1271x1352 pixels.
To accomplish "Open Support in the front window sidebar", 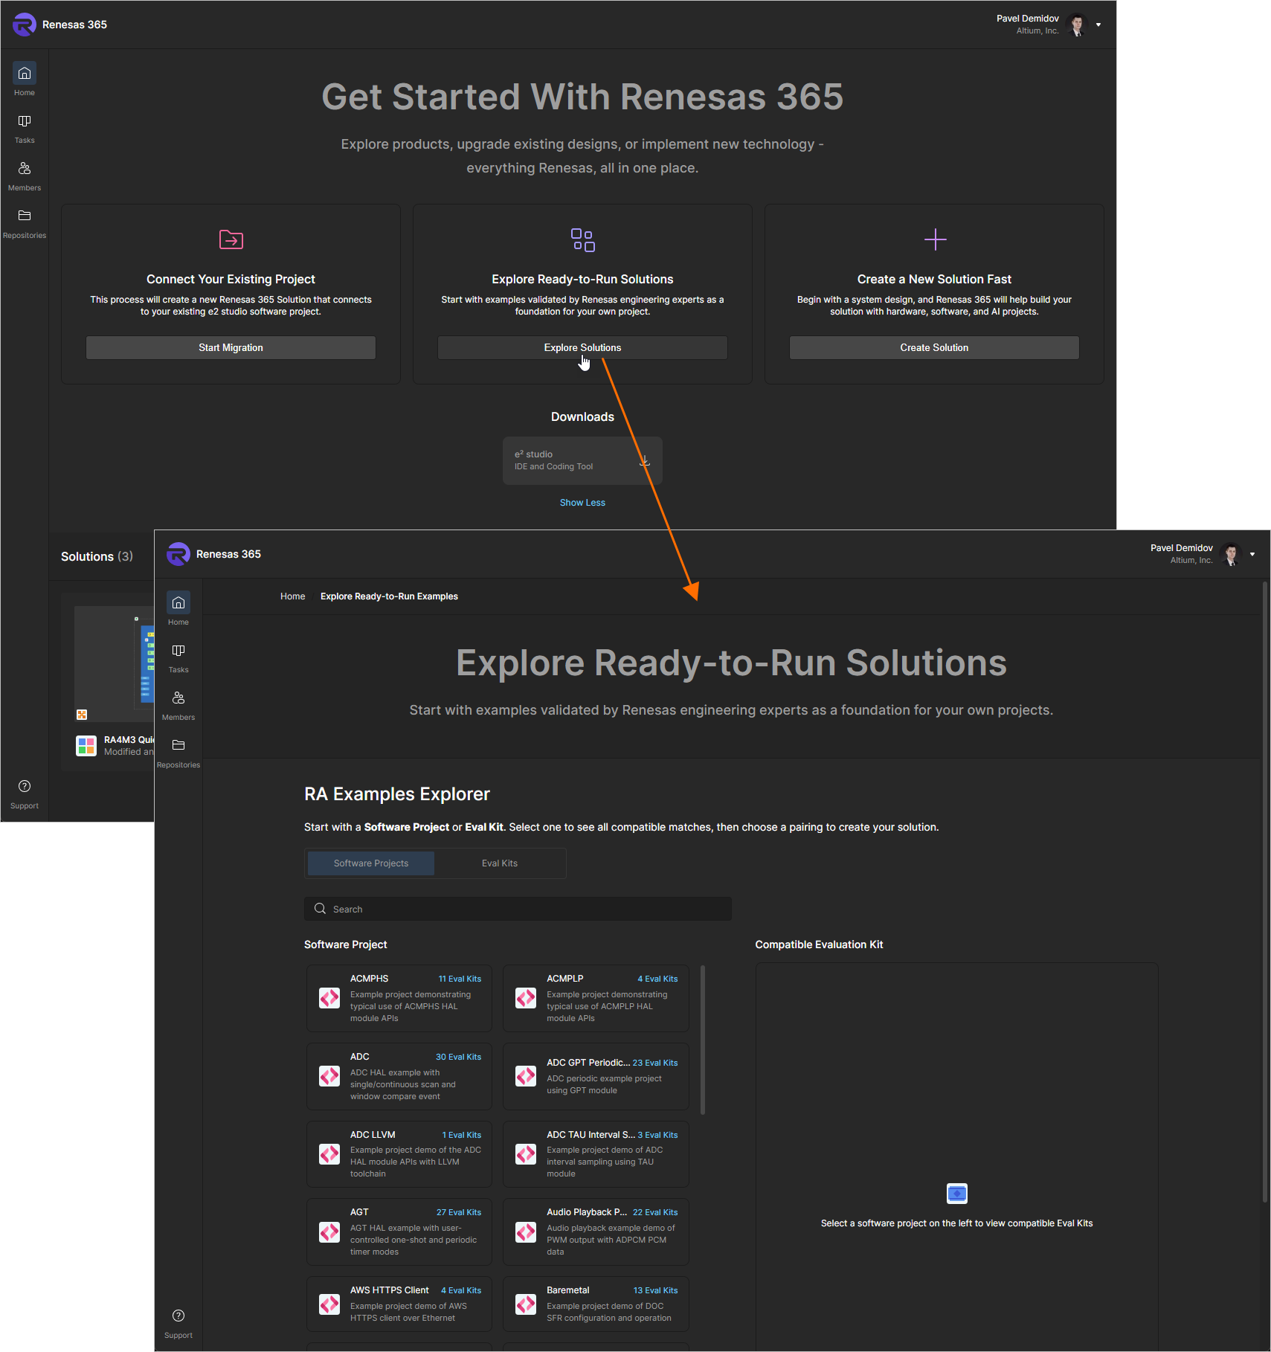I will 178,1324.
